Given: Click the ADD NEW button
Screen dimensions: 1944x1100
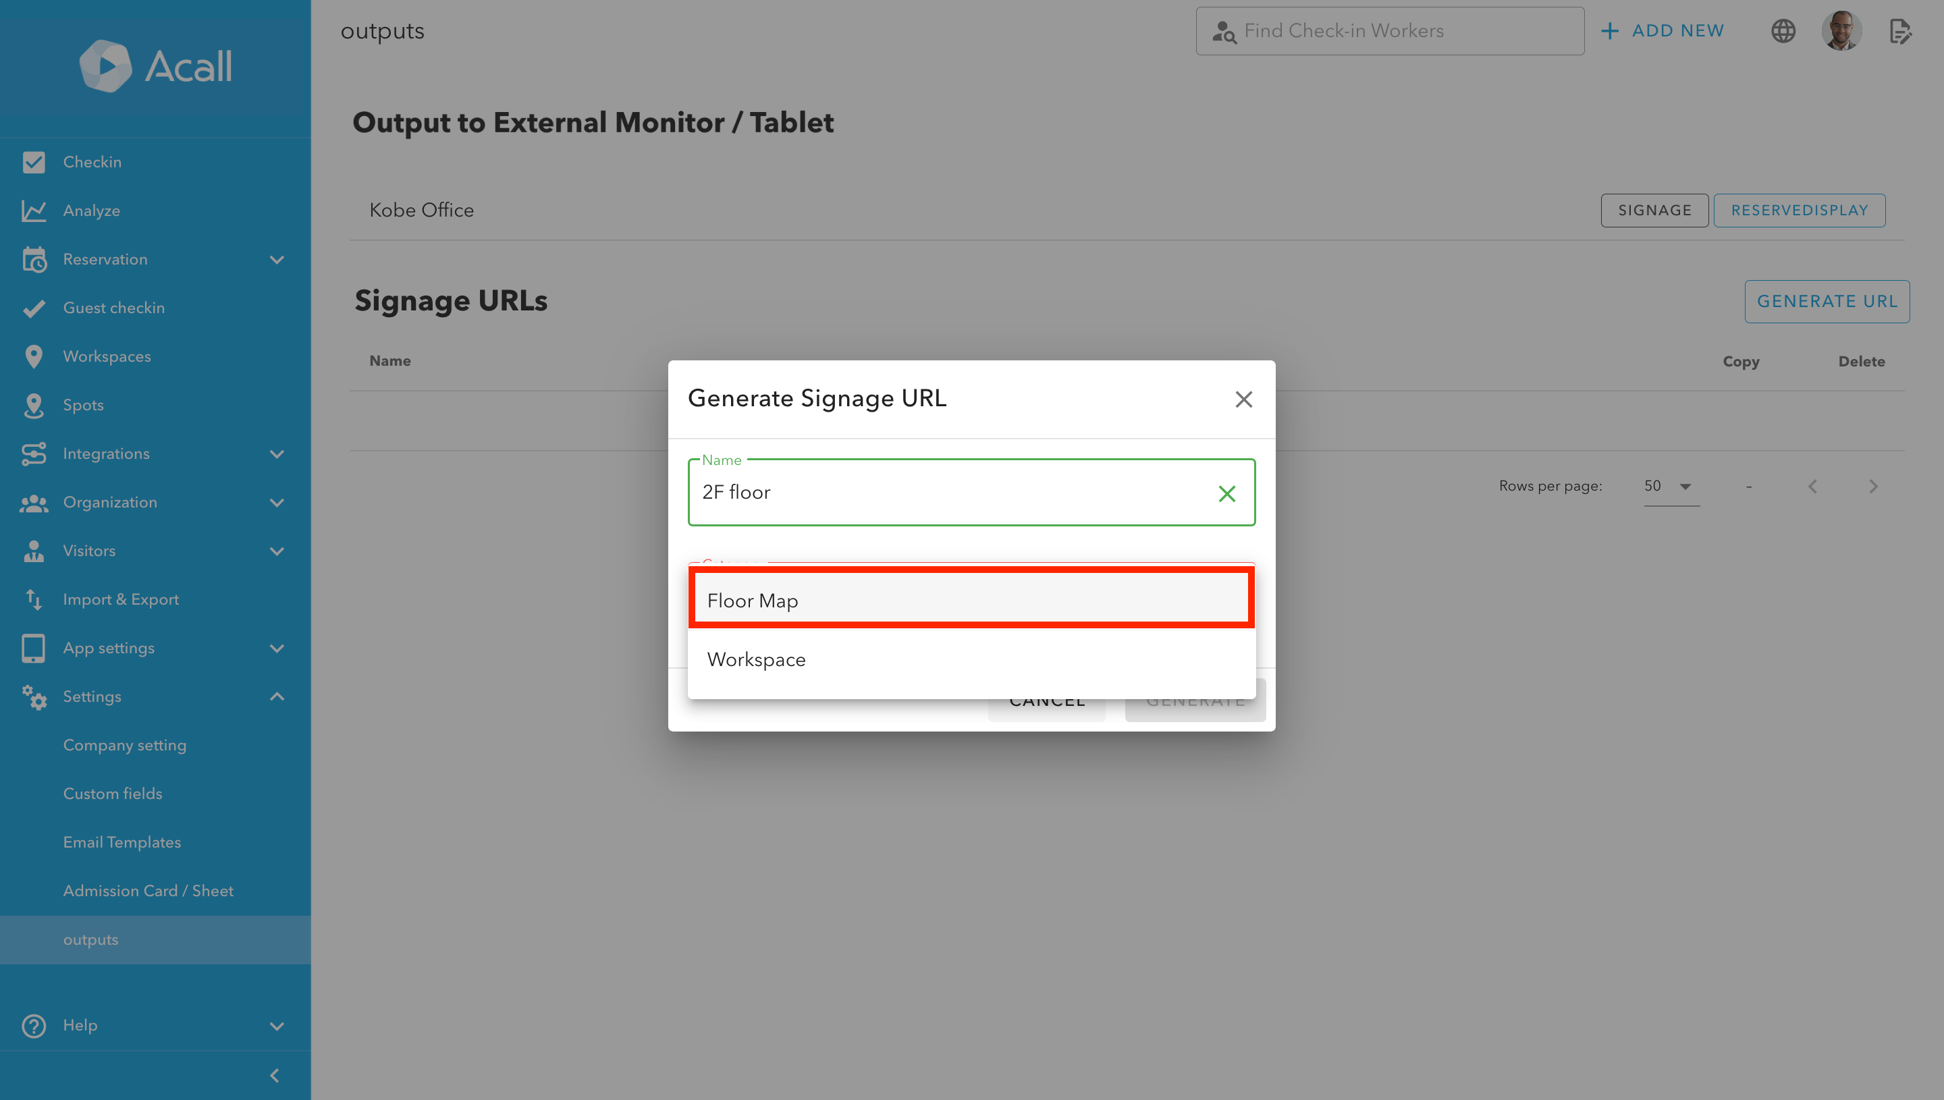Looking at the screenshot, I should (x=1663, y=31).
